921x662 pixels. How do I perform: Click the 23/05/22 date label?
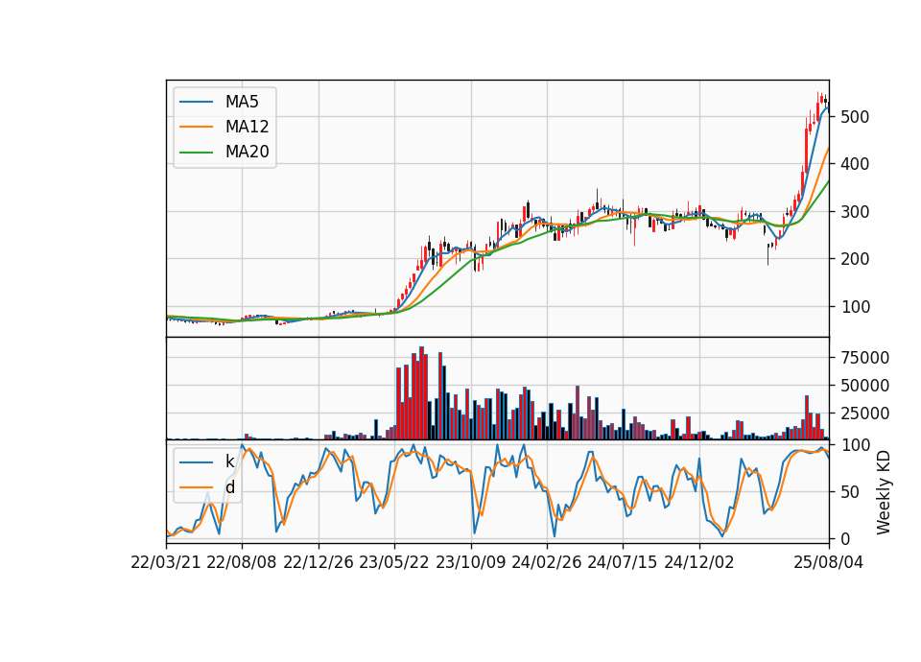tap(394, 562)
